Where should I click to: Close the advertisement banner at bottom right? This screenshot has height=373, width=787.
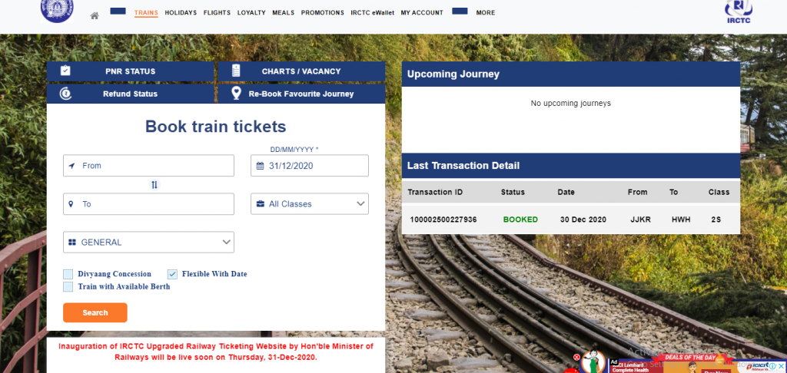pyautogui.click(x=782, y=366)
